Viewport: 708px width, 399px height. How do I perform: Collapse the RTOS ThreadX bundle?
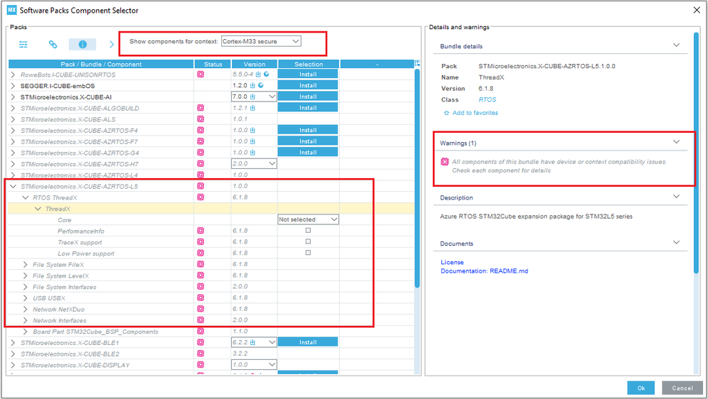(x=26, y=197)
